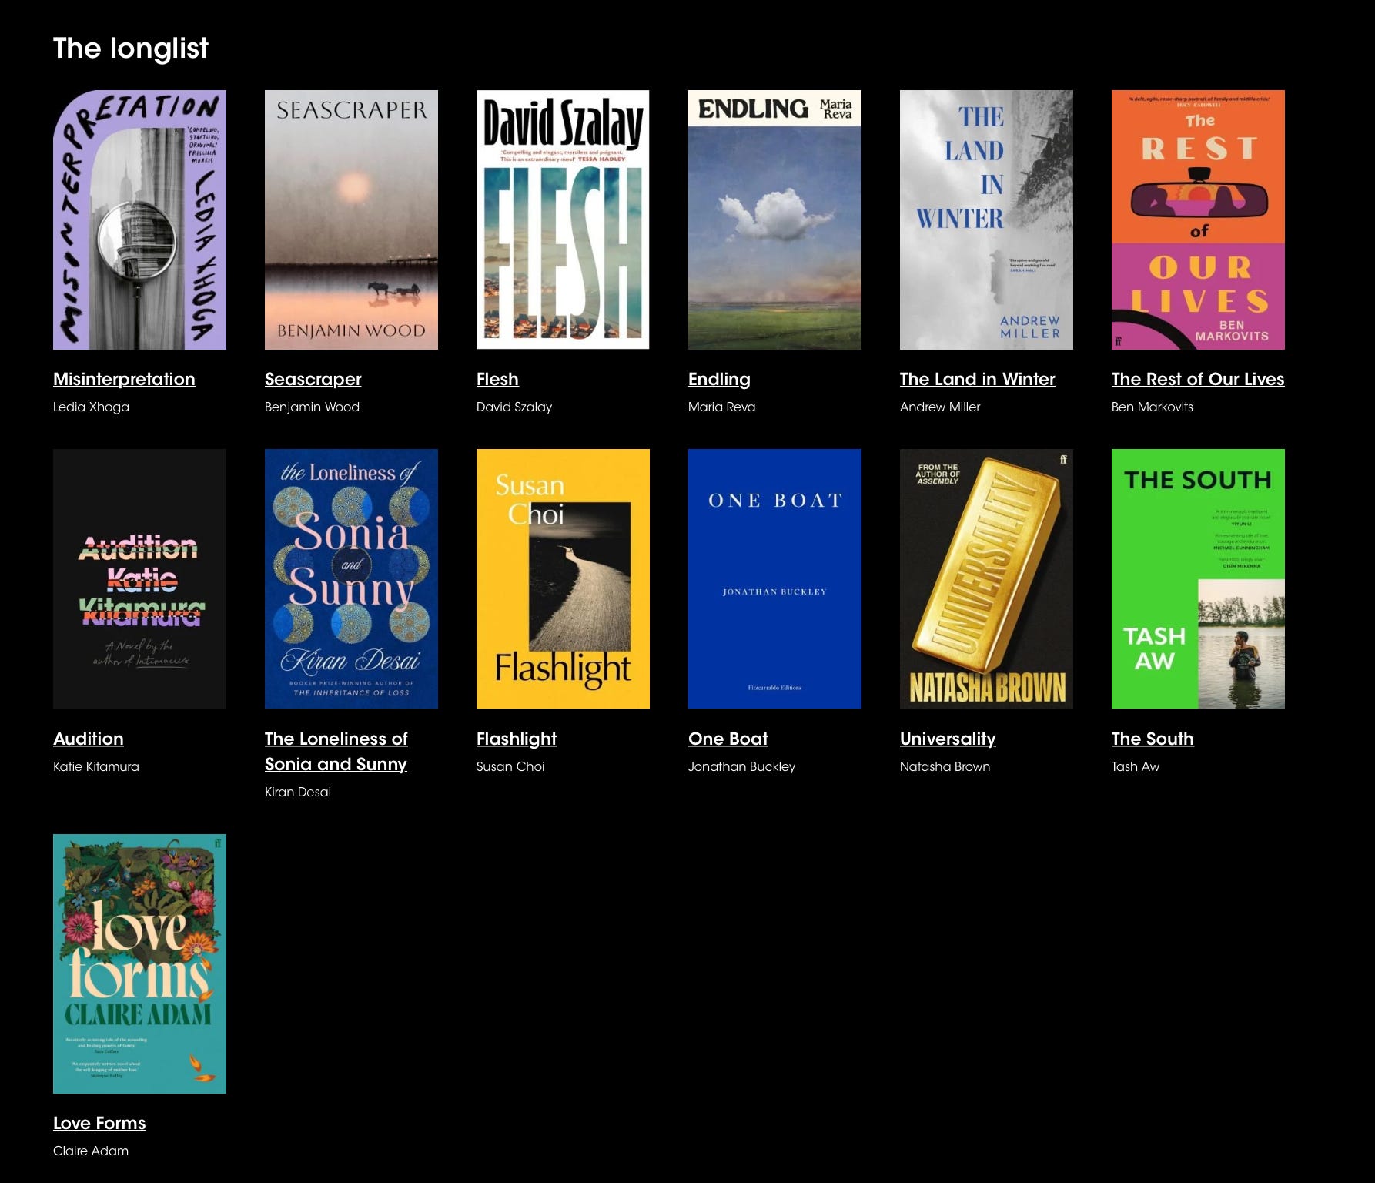
Task: Open the Flashlight title link
Action: point(516,739)
